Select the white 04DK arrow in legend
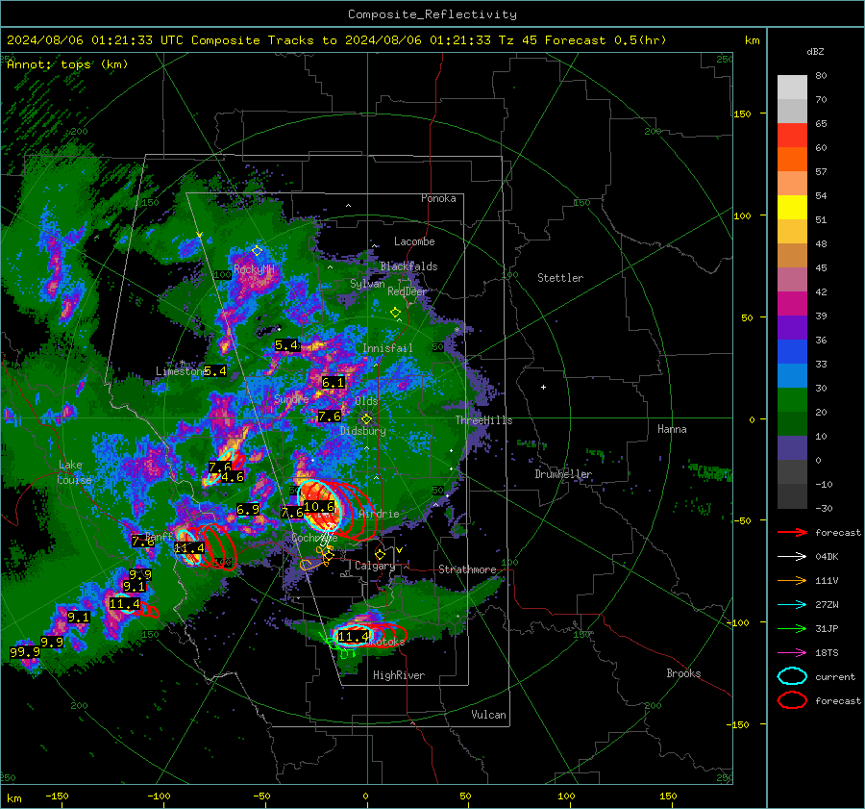This screenshot has width=865, height=809. coord(792,557)
